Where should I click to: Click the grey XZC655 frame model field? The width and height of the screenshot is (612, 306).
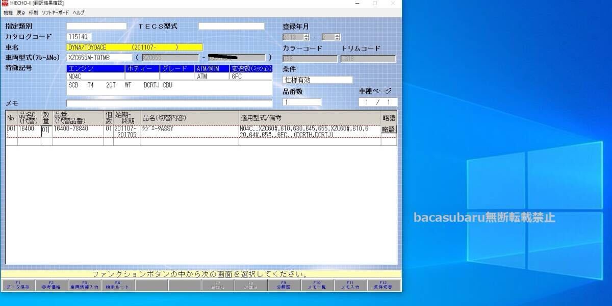[x=170, y=58]
